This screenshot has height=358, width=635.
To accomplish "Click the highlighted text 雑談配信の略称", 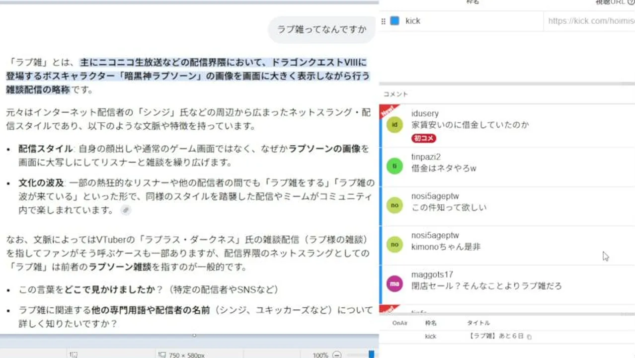I will (38, 89).
